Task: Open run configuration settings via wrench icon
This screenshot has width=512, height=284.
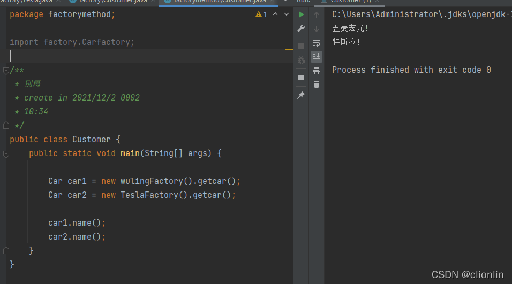Action: [301, 28]
